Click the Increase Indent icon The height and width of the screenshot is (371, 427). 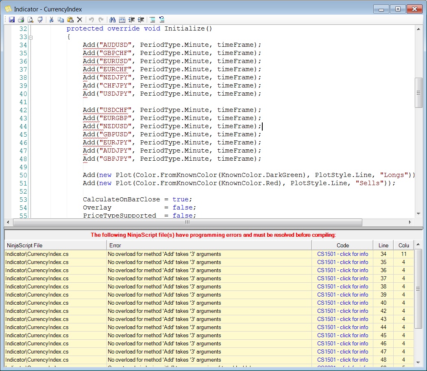point(141,20)
